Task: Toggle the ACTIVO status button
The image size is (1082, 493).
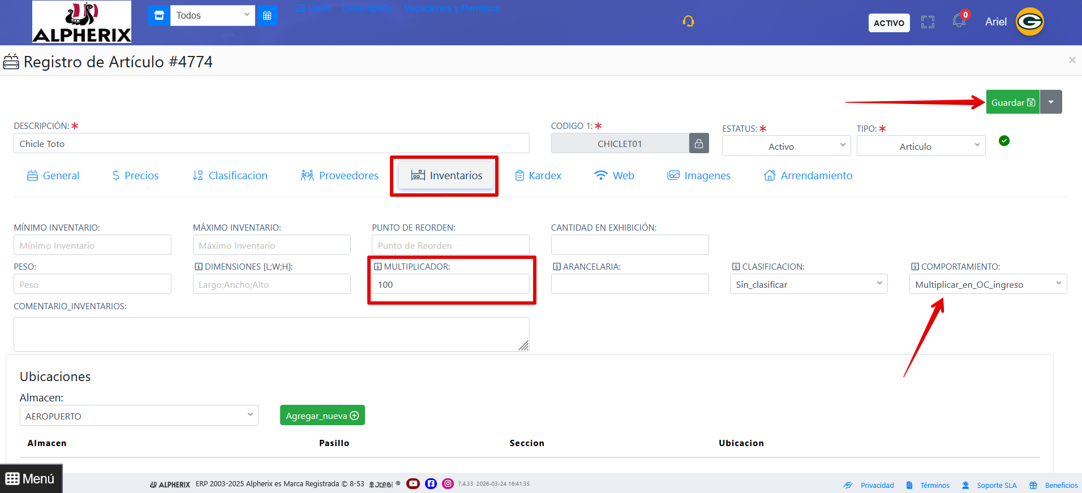Action: coord(889,23)
